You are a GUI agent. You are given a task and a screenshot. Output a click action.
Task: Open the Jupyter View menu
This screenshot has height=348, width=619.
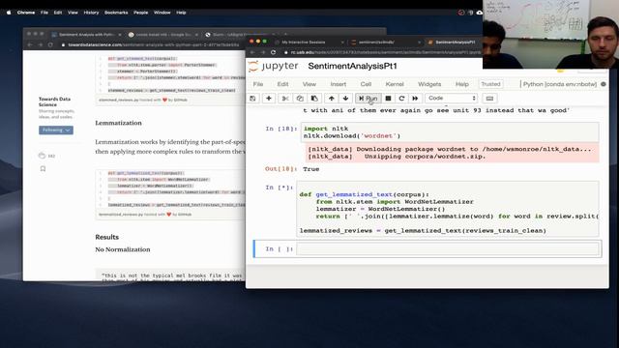coord(309,84)
